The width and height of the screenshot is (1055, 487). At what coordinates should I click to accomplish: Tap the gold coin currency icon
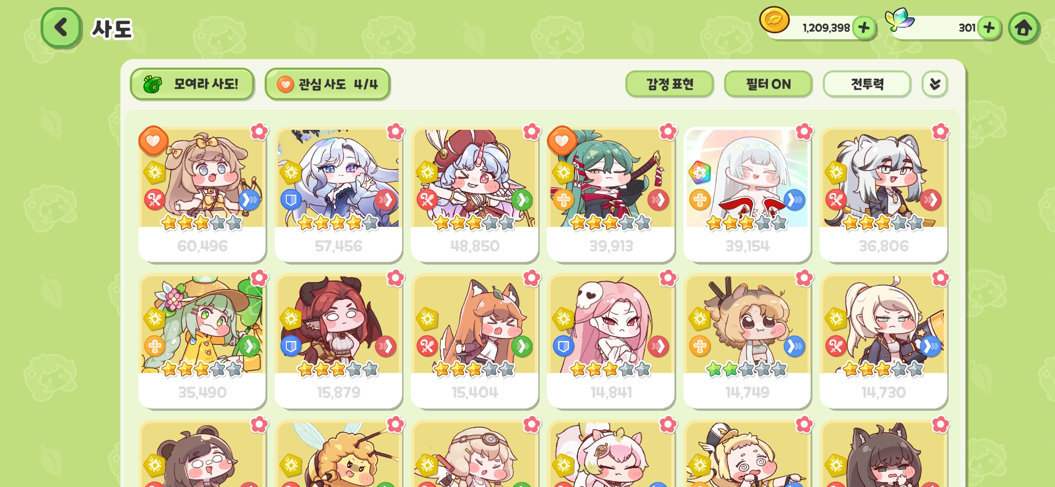[774, 20]
